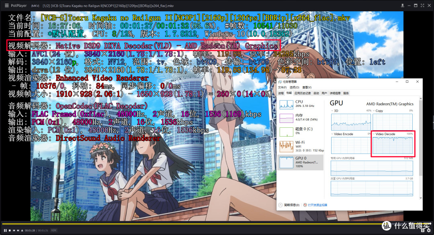Open the 查看(V) menu in Task Manager
434x235 pixels.
[307, 88]
